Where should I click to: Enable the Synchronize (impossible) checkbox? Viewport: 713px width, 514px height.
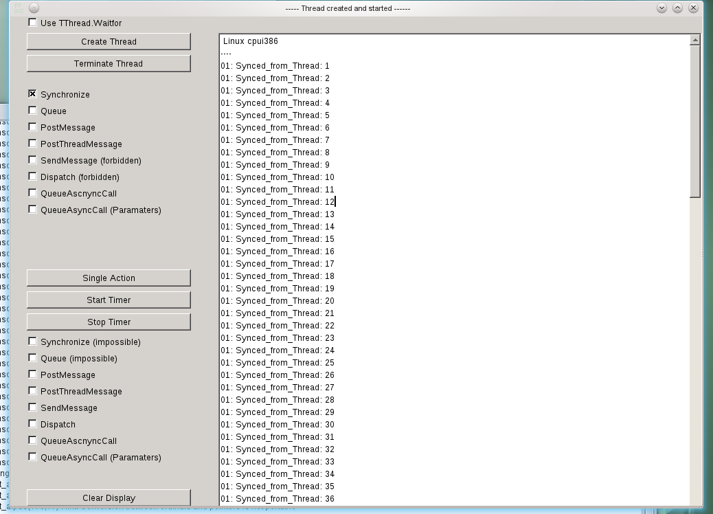coord(32,342)
